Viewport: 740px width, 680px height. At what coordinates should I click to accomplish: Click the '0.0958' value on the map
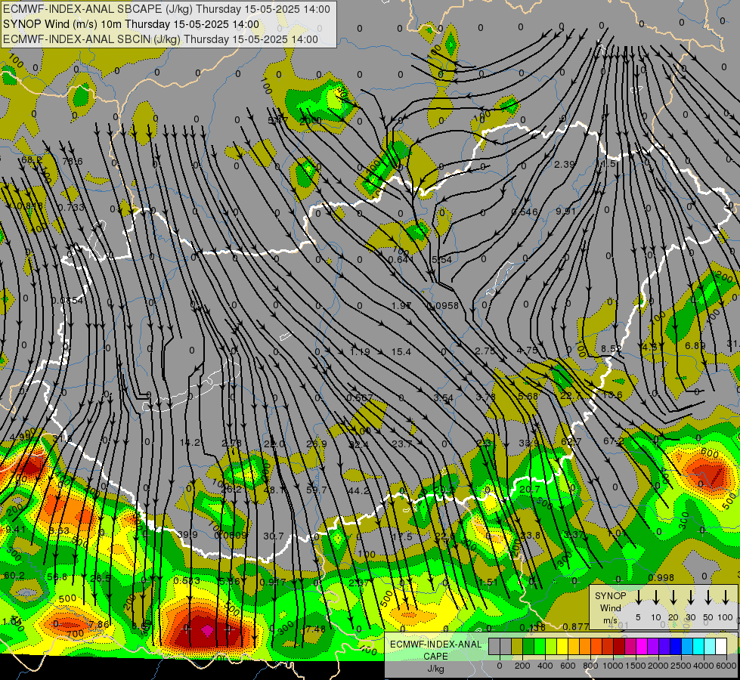pos(443,305)
